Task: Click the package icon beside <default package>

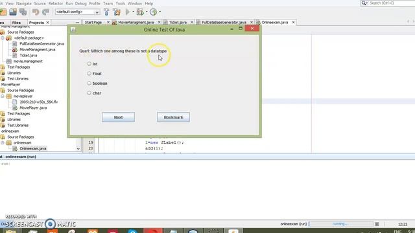Action: (x=9, y=38)
